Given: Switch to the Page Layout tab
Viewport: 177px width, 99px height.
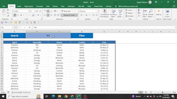Looking at the screenshot, I should (29, 6).
